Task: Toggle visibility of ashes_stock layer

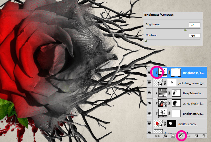Action: click(149, 103)
